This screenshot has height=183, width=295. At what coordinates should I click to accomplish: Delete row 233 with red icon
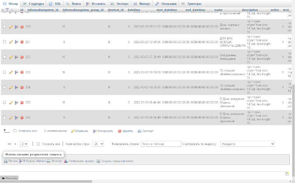point(22,72)
